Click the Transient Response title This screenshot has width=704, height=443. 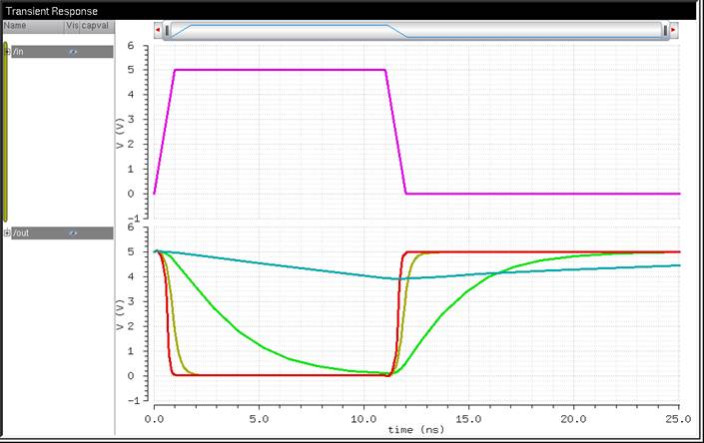tap(52, 10)
